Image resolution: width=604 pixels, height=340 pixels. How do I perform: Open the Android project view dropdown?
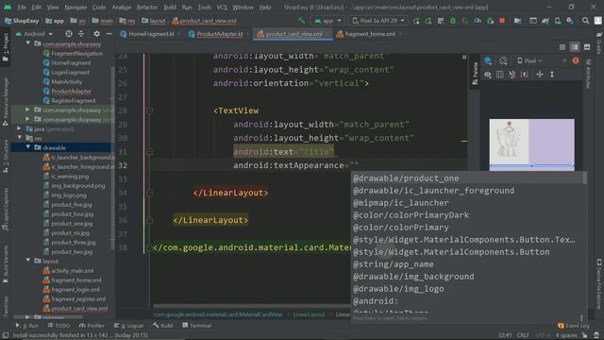tap(34, 34)
